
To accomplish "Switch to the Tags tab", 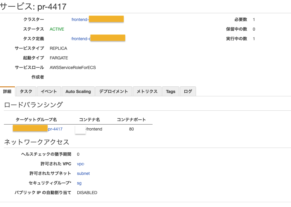I will pyautogui.click(x=171, y=91).
